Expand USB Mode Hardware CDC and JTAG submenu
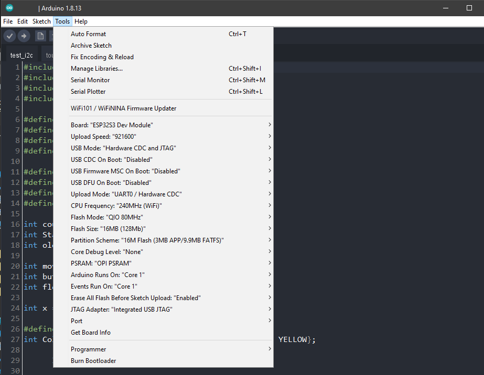The image size is (484, 375). tap(163, 148)
